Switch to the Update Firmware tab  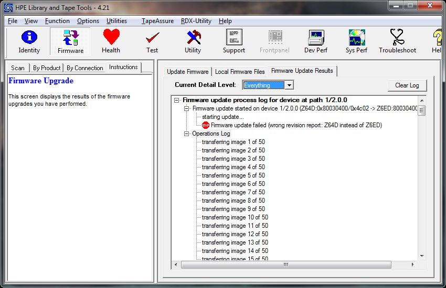pyautogui.click(x=188, y=72)
